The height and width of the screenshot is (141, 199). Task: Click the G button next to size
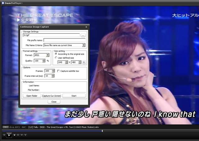(x=84, y=62)
